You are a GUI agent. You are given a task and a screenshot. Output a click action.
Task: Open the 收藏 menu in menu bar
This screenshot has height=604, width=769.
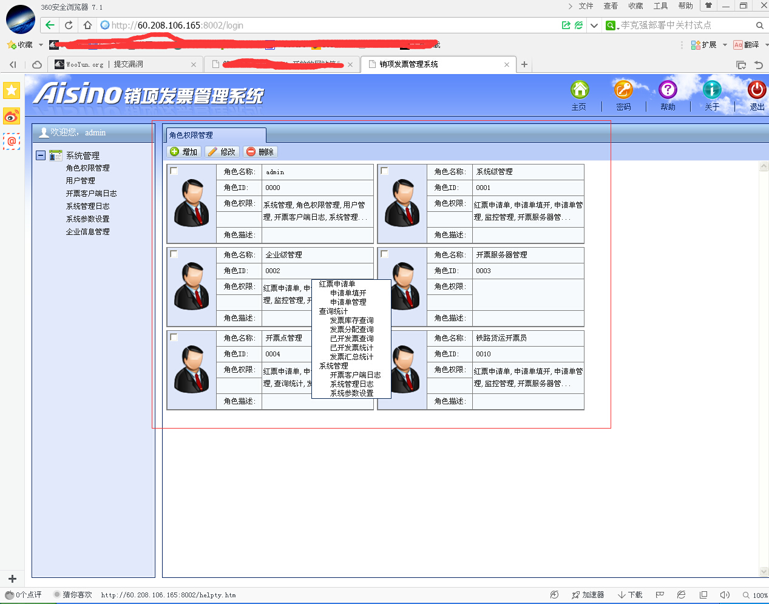tap(635, 6)
